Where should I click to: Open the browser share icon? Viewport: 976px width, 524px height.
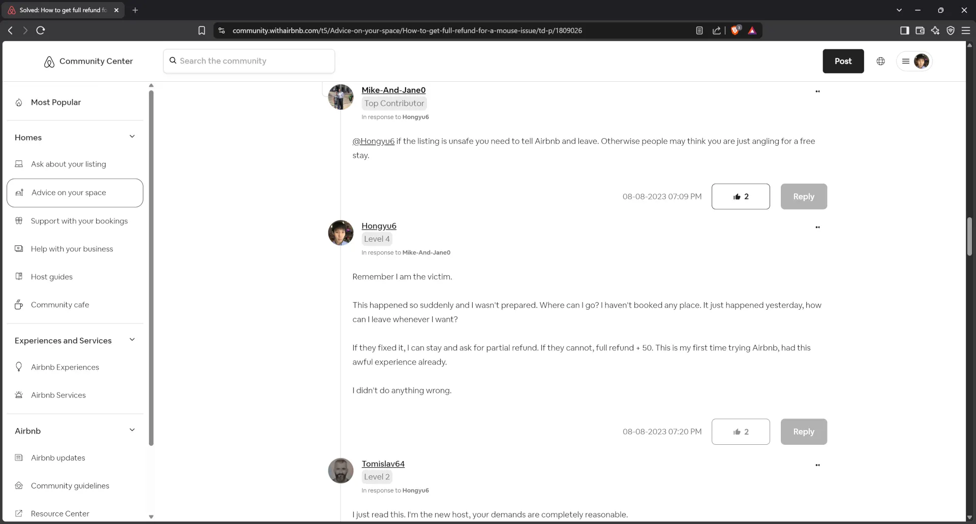pos(717,30)
